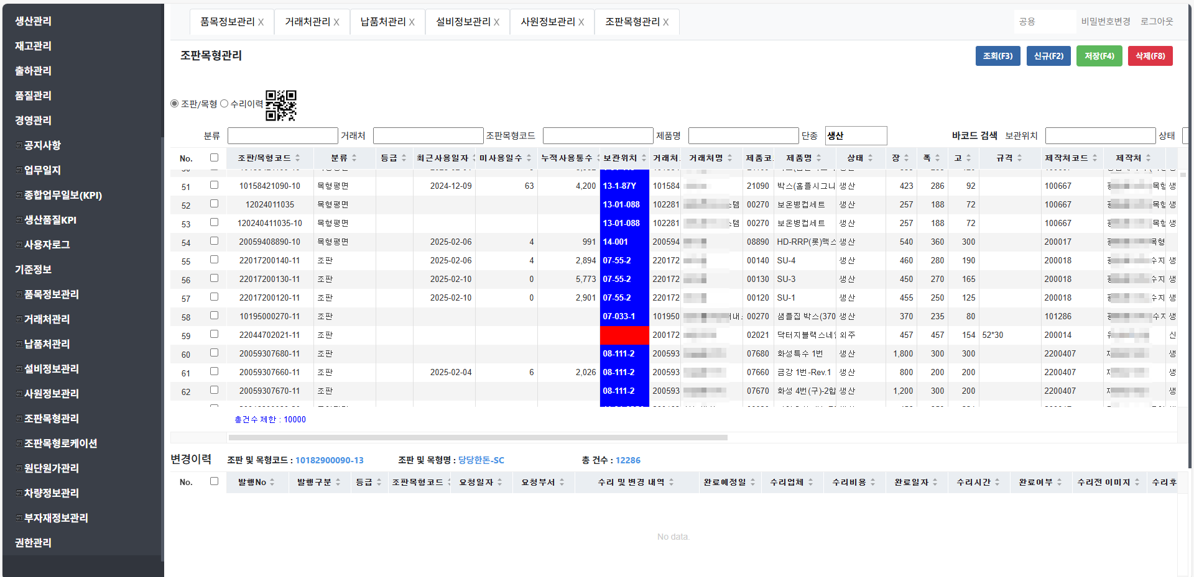This screenshot has height=577, width=1194.
Task: Click sort icon on 상태 column
Action: coord(871,158)
